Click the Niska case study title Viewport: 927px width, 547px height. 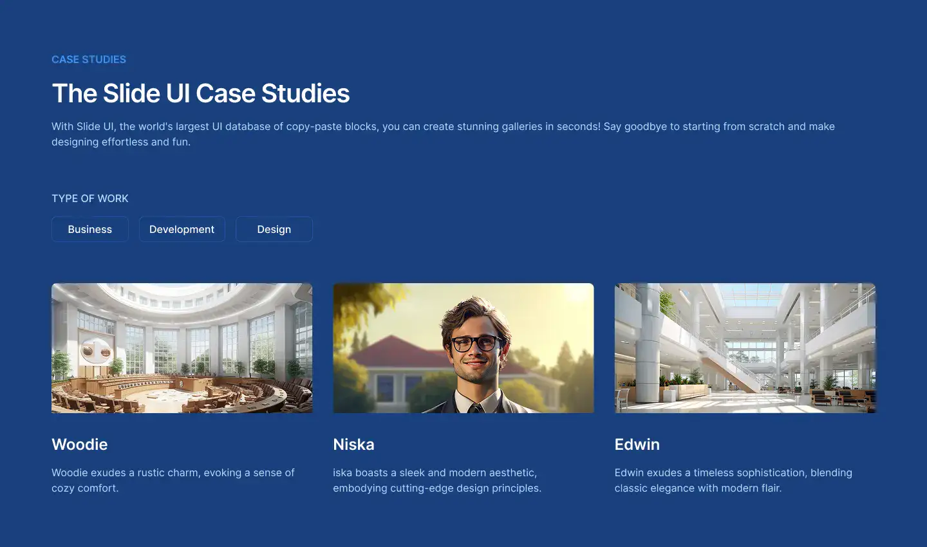(353, 445)
